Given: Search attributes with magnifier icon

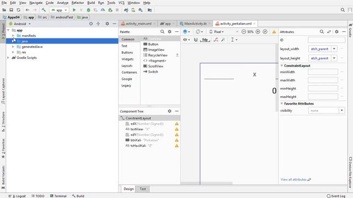Looking at the screenshot, I should coord(322,32).
